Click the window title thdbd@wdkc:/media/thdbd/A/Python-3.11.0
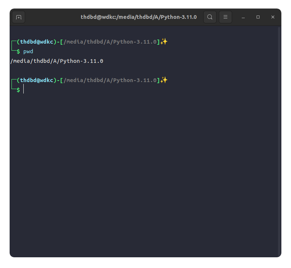The height and width of the screenshot is (268, 291). 138,17
